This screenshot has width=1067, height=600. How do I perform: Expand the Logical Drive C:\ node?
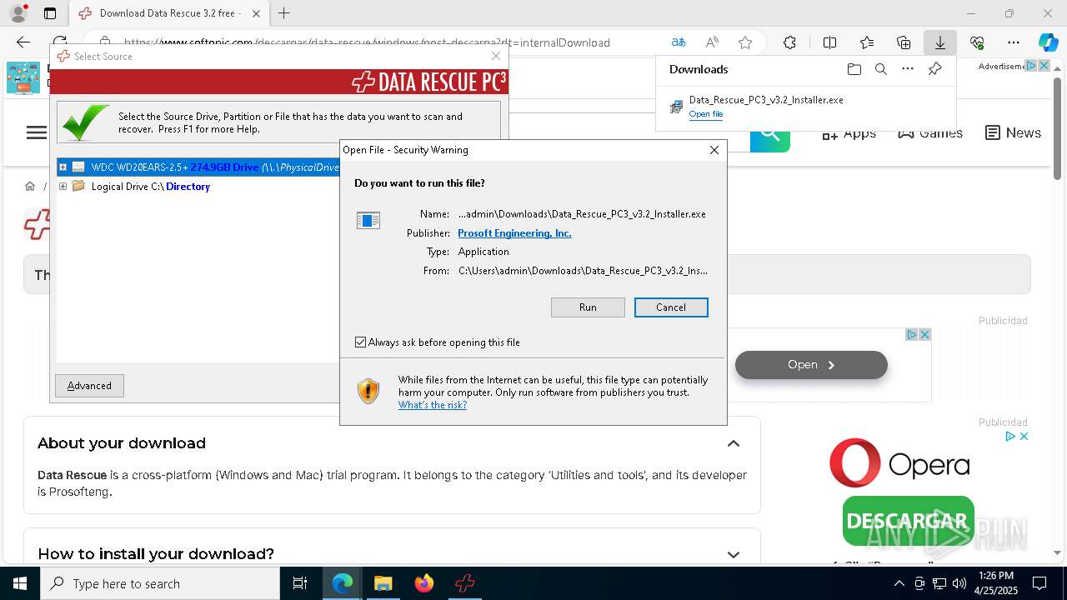[x=63, y=187]
